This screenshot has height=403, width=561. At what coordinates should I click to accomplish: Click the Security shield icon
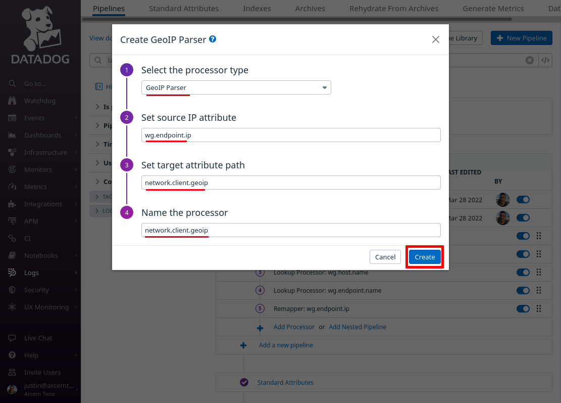pyautogui.click(x=12, y=290)
